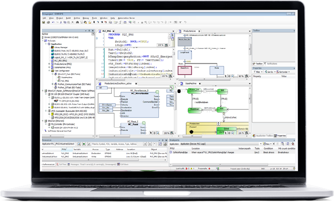Screen dimensions: 334x202
Task: Click the green add icon in Cross Reference List
Action: coord(84,144)
